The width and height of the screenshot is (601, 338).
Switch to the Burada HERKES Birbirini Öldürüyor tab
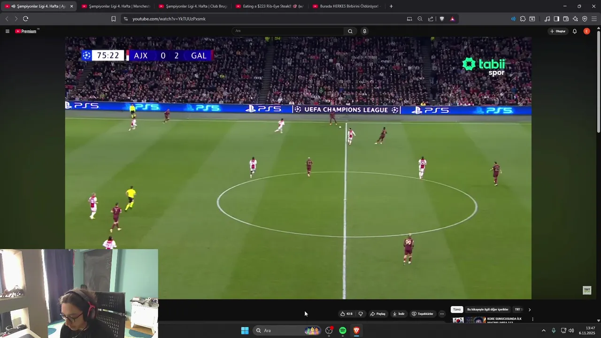[x=347, y=6]
